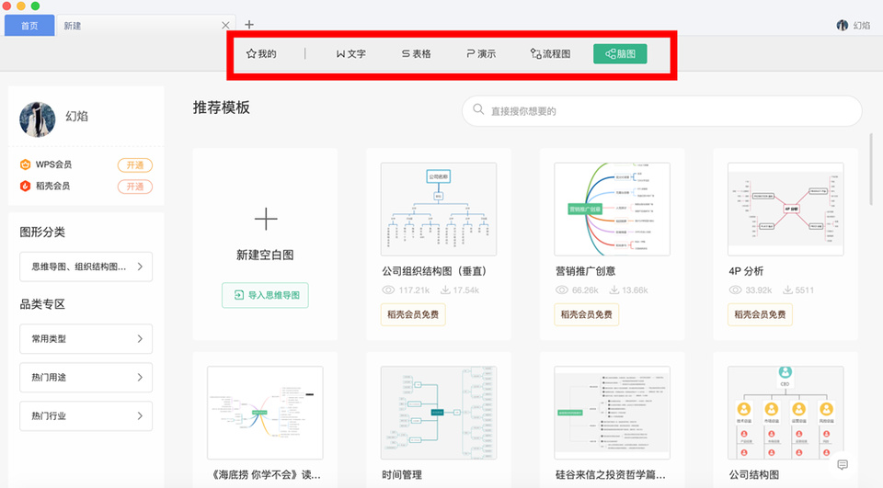Image resolution: width=883 pixels, height=488 pixels.
Task: Click the green macOS maximize button
Action: (x=35, y=6)
